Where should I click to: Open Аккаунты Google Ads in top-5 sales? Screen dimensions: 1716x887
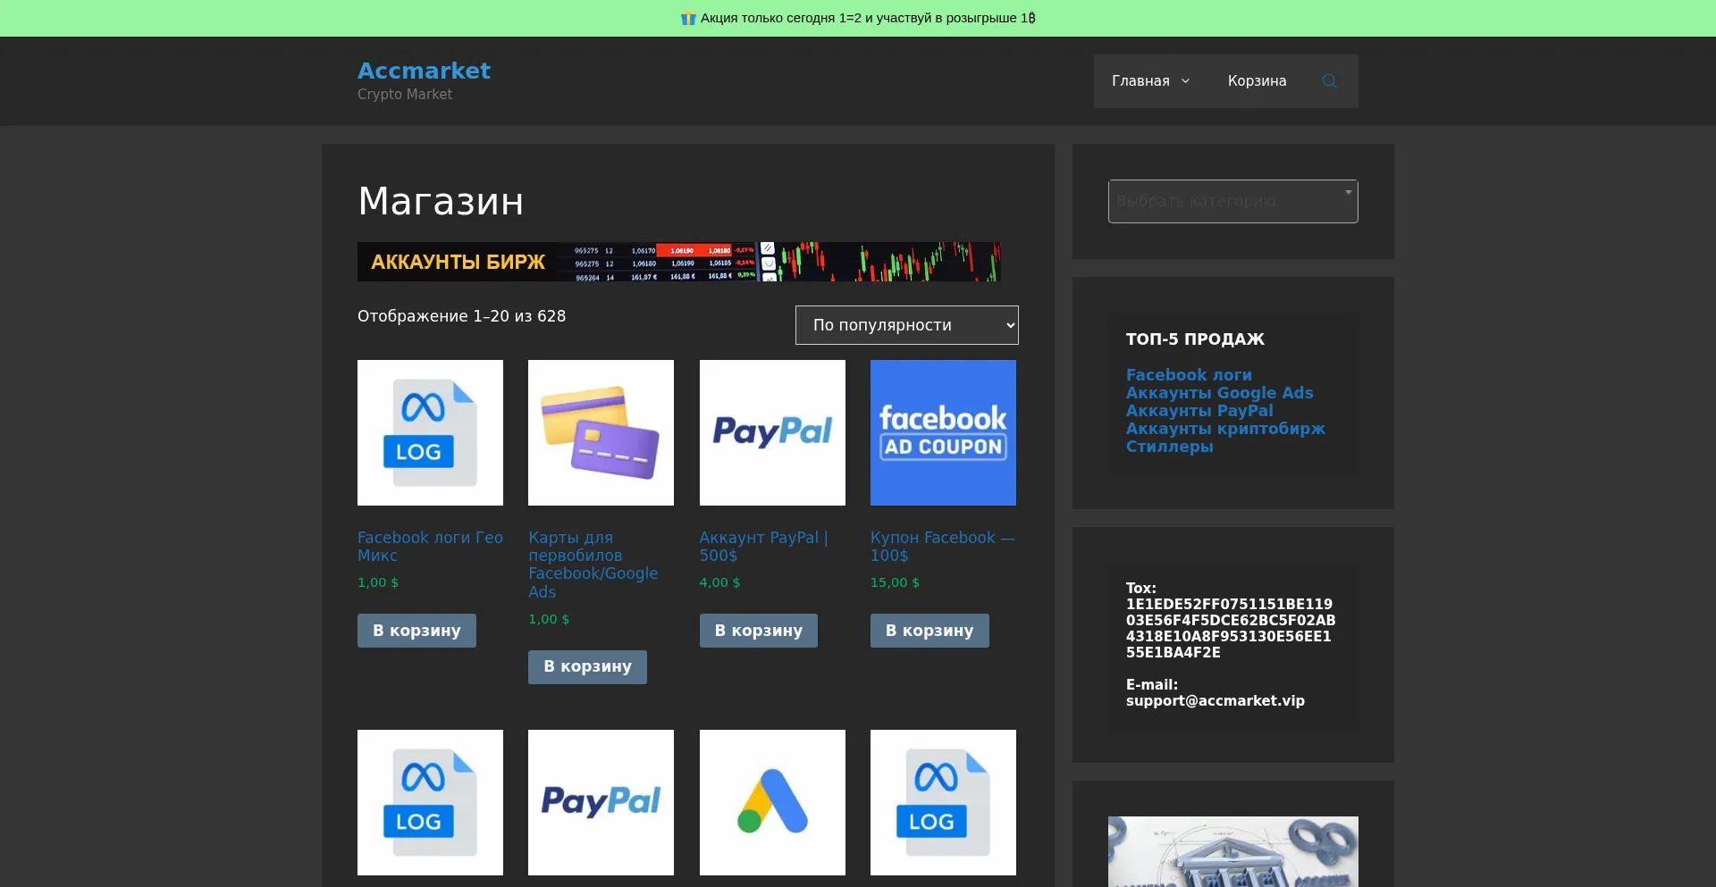tap(1219, 393)
